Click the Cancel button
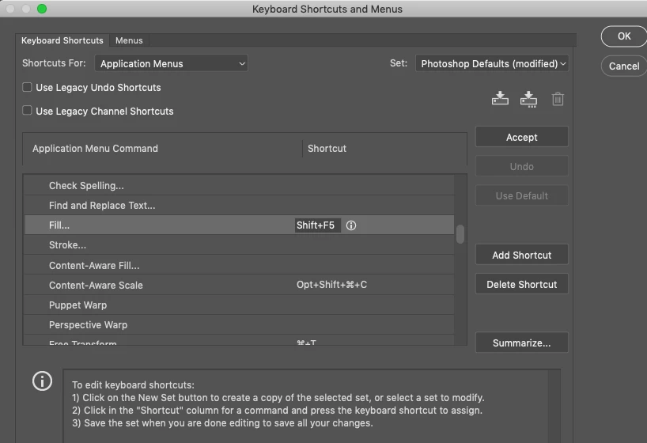This screenshot has height=443, width=647. (624, 66)
